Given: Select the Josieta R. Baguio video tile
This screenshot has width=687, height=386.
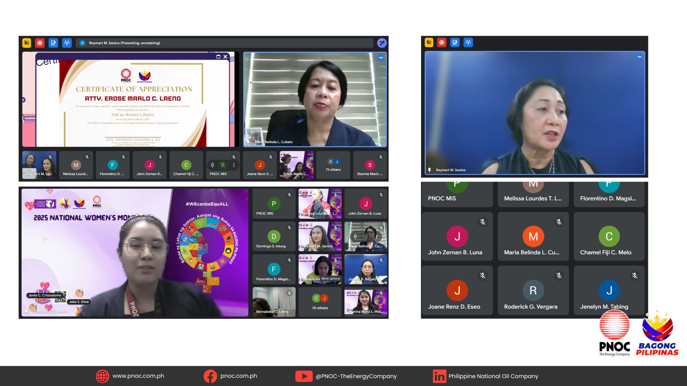Looking at the screenshot, I should click(x=366, y=269).
